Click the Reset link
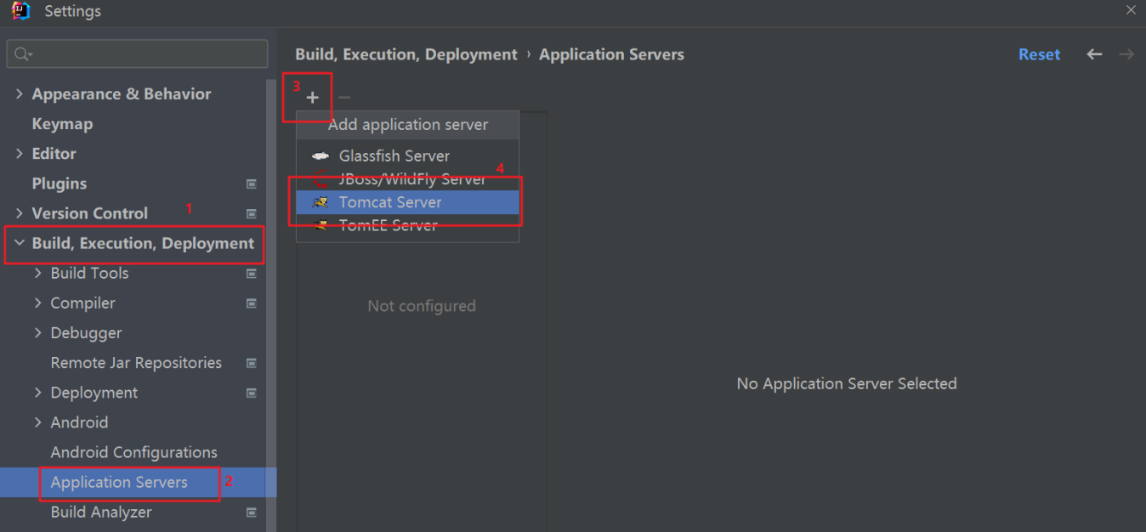Image resolution: width=1146 pixels, height=532 pixels. point(1039,54)
